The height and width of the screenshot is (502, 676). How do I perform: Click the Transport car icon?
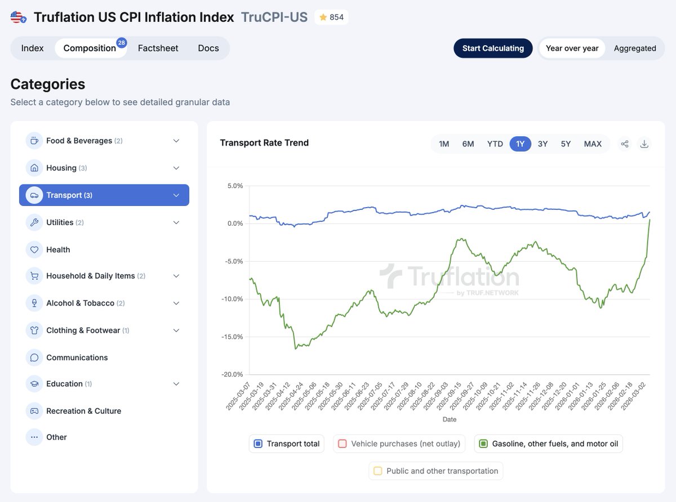coord(34,195)
